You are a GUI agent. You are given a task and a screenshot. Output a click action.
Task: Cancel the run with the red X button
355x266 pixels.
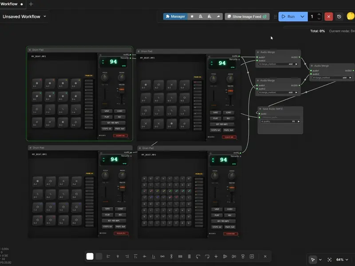(x=328, y=16)
